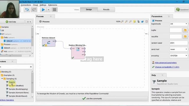
Task: Switch to the Results view
Action: [106, 9]
